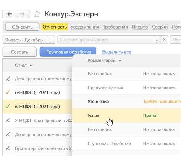
Task: Switch to Требования tab
Action: (115, 27)
